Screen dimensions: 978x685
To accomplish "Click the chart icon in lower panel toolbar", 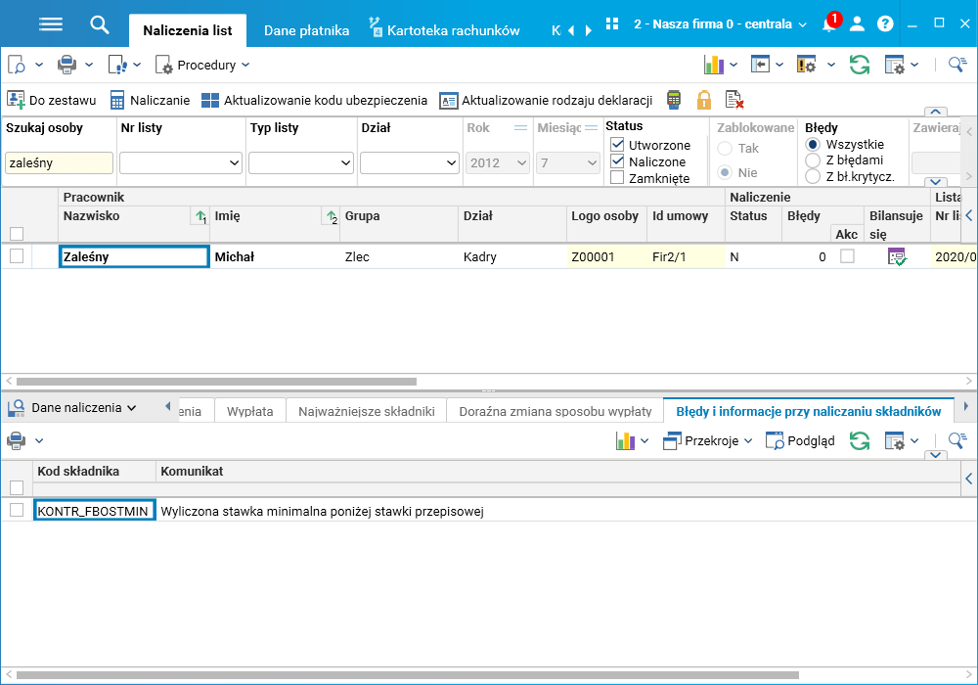I will 625,440.
